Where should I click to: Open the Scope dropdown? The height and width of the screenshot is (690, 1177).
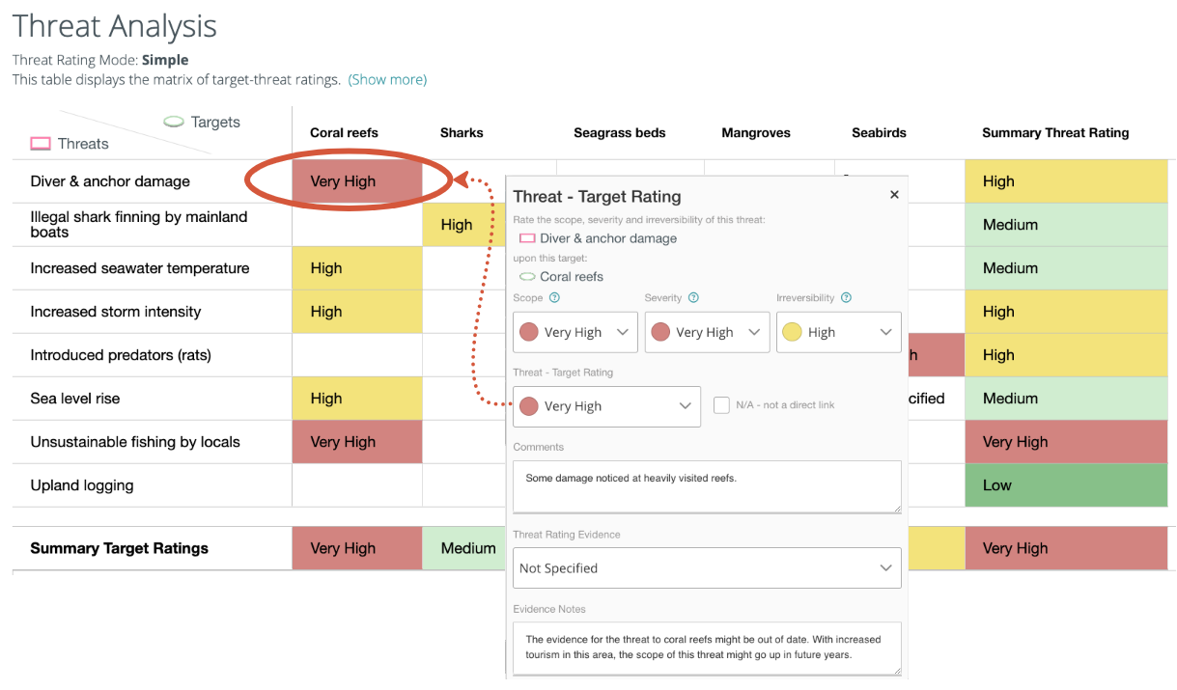pos(575,332)
